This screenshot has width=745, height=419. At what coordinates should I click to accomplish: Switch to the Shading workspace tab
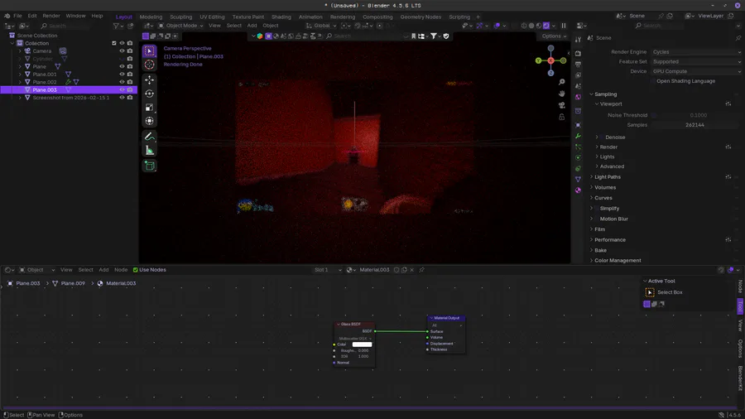[281, 17]
